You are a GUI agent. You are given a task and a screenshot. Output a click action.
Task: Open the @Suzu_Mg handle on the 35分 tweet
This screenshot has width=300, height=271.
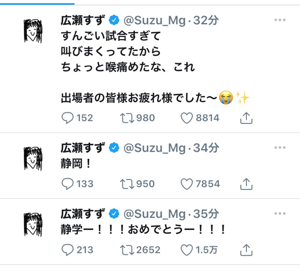click(x=155, y=213)
